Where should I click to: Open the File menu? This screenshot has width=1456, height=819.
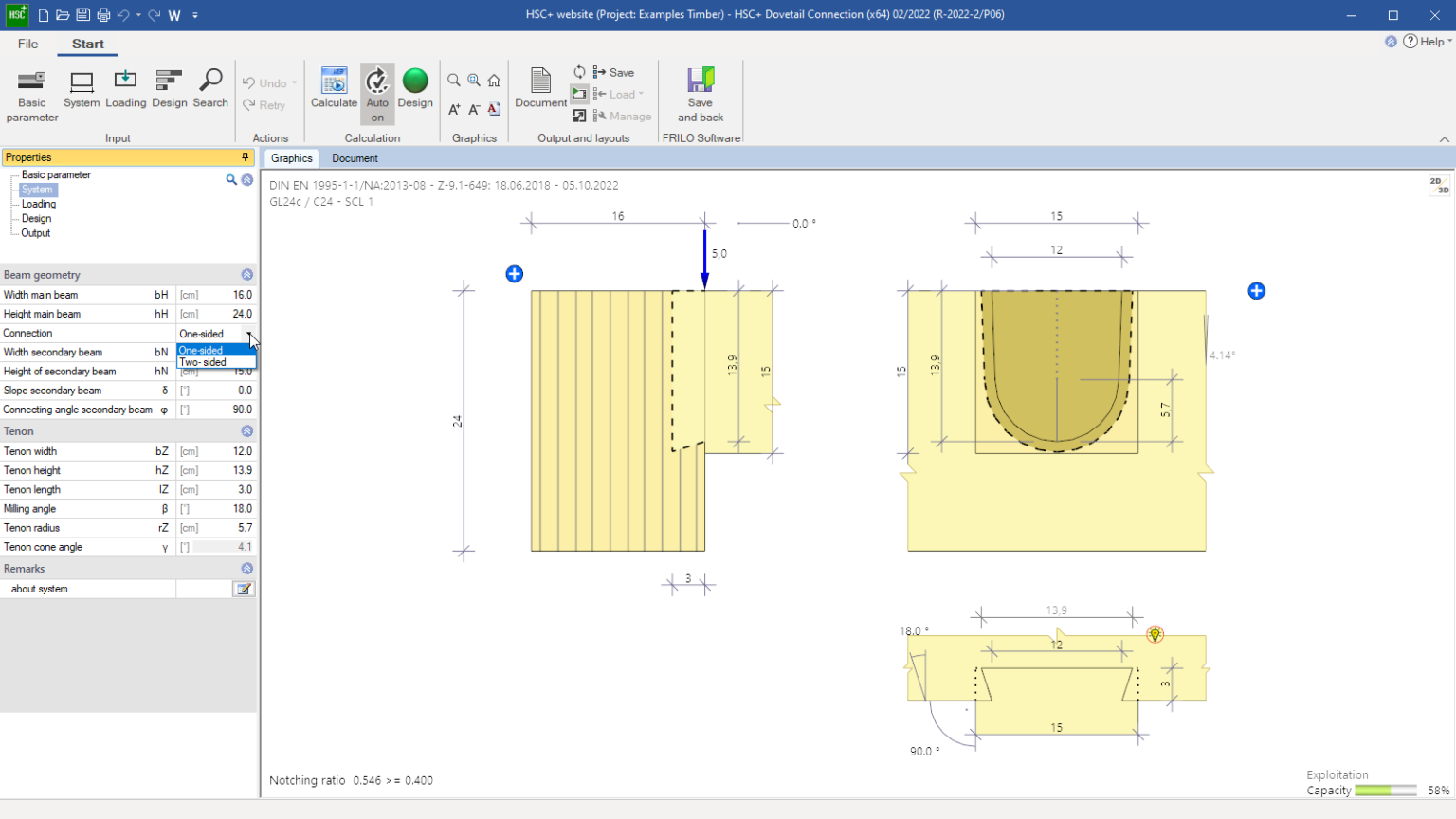28,44
